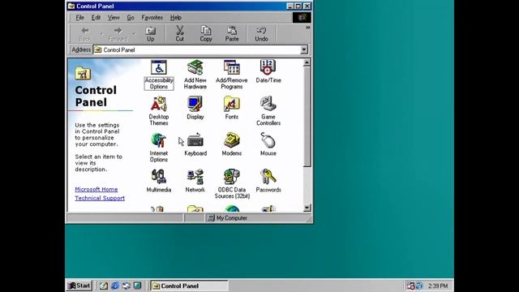Select the Keyboard applet icon

click(195, 144)
